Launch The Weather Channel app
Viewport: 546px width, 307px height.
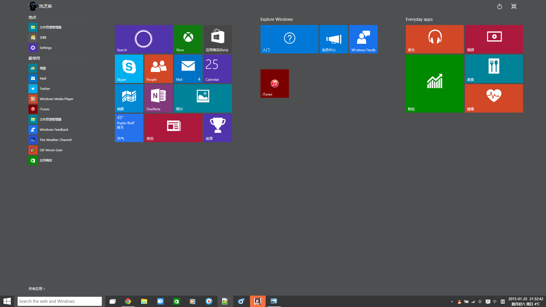pyautogui.click(x=57, y=140)
